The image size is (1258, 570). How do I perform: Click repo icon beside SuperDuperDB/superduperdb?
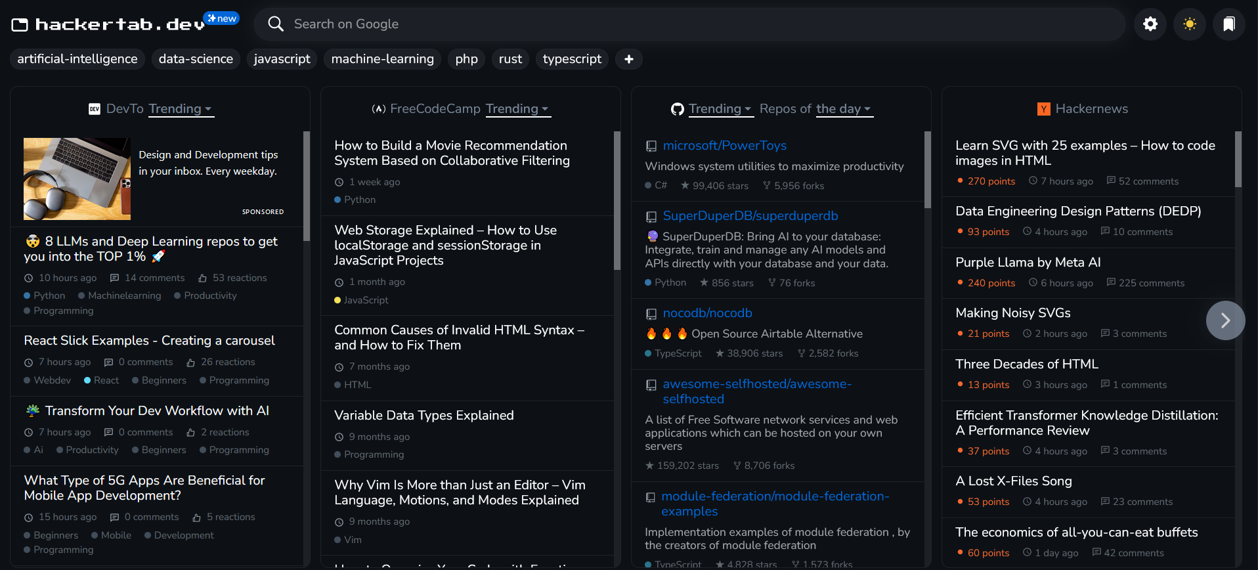[651, 217]
